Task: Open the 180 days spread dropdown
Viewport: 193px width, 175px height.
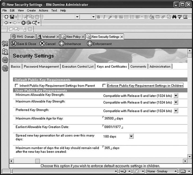Action: (131, 136)
